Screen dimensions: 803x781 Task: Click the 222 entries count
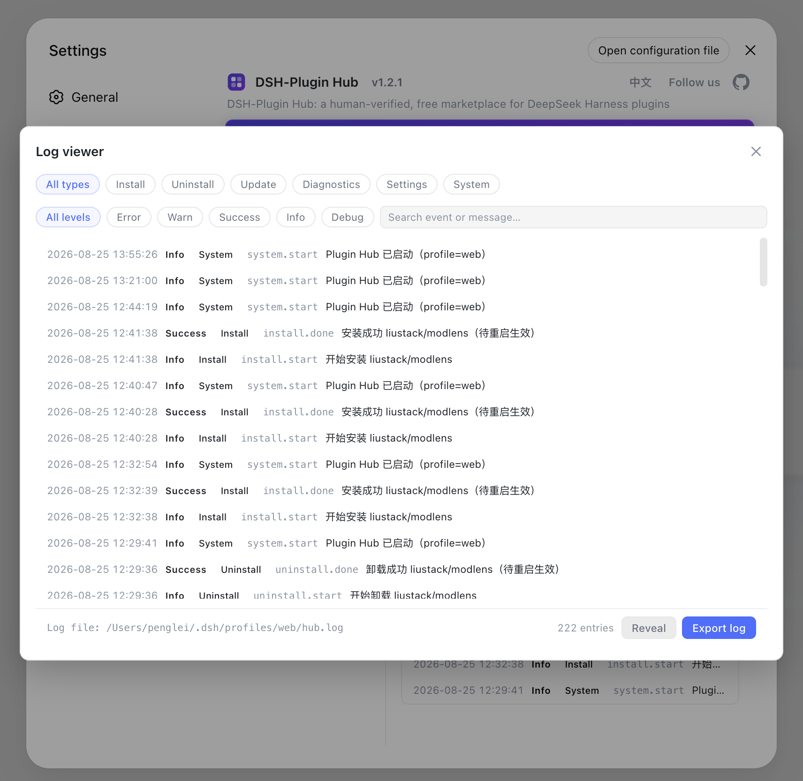tap(585, 628)
